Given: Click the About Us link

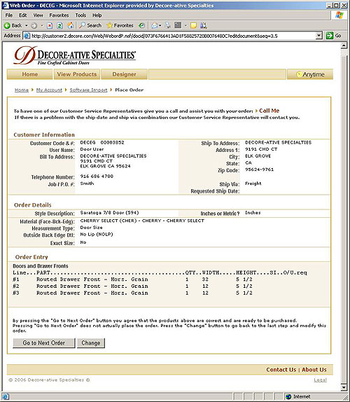Looking at the screenshot, I should 314,370.
